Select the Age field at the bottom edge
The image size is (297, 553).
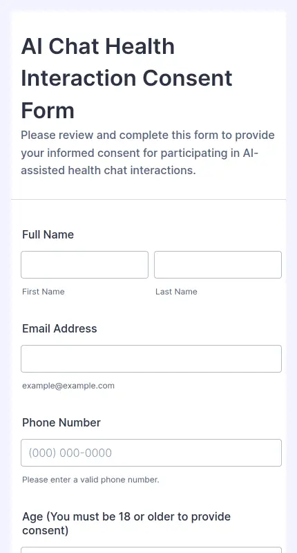point(151,550)
